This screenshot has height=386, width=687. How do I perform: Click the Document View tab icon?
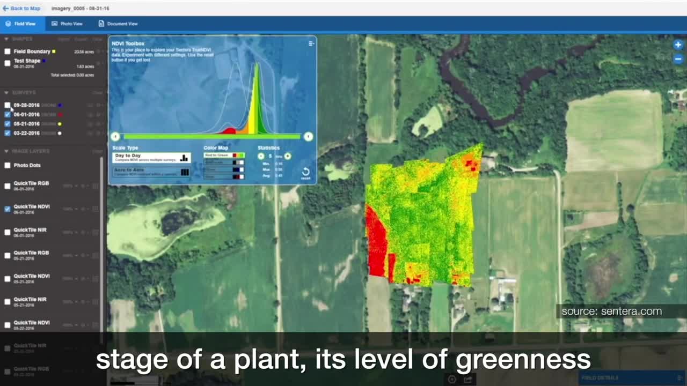(x=101, y=24)
